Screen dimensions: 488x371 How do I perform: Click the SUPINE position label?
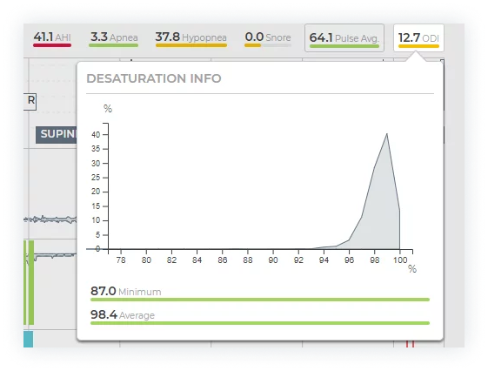click(x=57, y=135)
